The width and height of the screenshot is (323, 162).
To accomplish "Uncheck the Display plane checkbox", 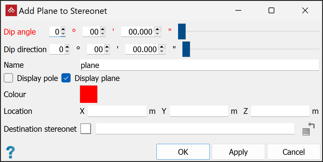I will point(66,78).
